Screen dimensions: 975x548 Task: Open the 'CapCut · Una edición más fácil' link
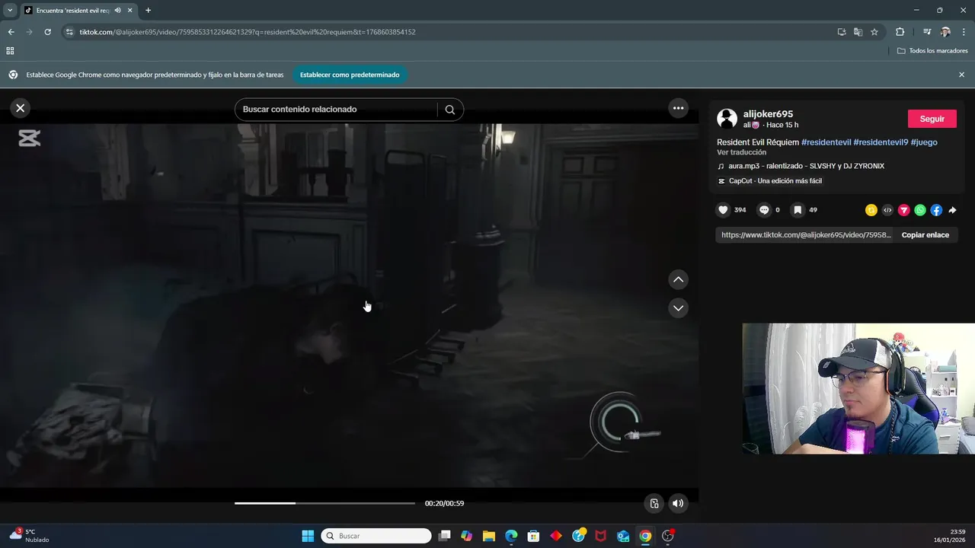point(775,181)
